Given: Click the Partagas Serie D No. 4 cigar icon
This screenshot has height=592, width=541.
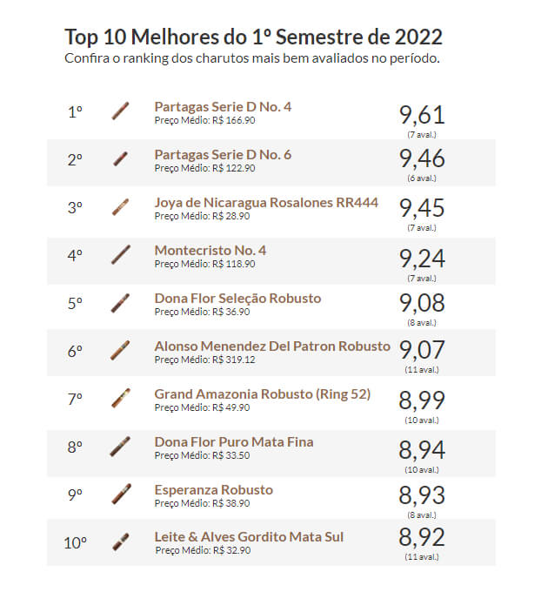Looking at the screenshot, I should (x=121, y=111).
